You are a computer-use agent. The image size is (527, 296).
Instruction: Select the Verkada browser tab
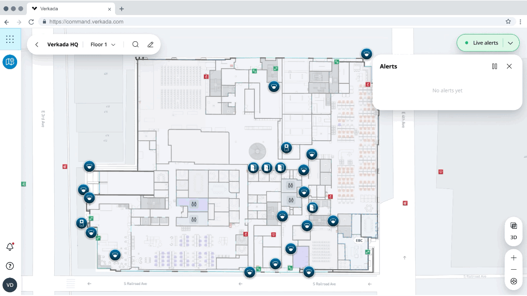point(72,9)
